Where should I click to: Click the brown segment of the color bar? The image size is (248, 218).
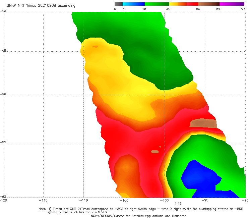[x=209, y=4]
